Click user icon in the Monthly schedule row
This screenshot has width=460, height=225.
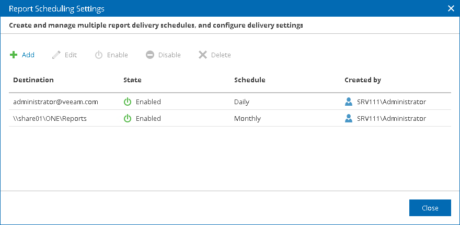pos(349,118)
